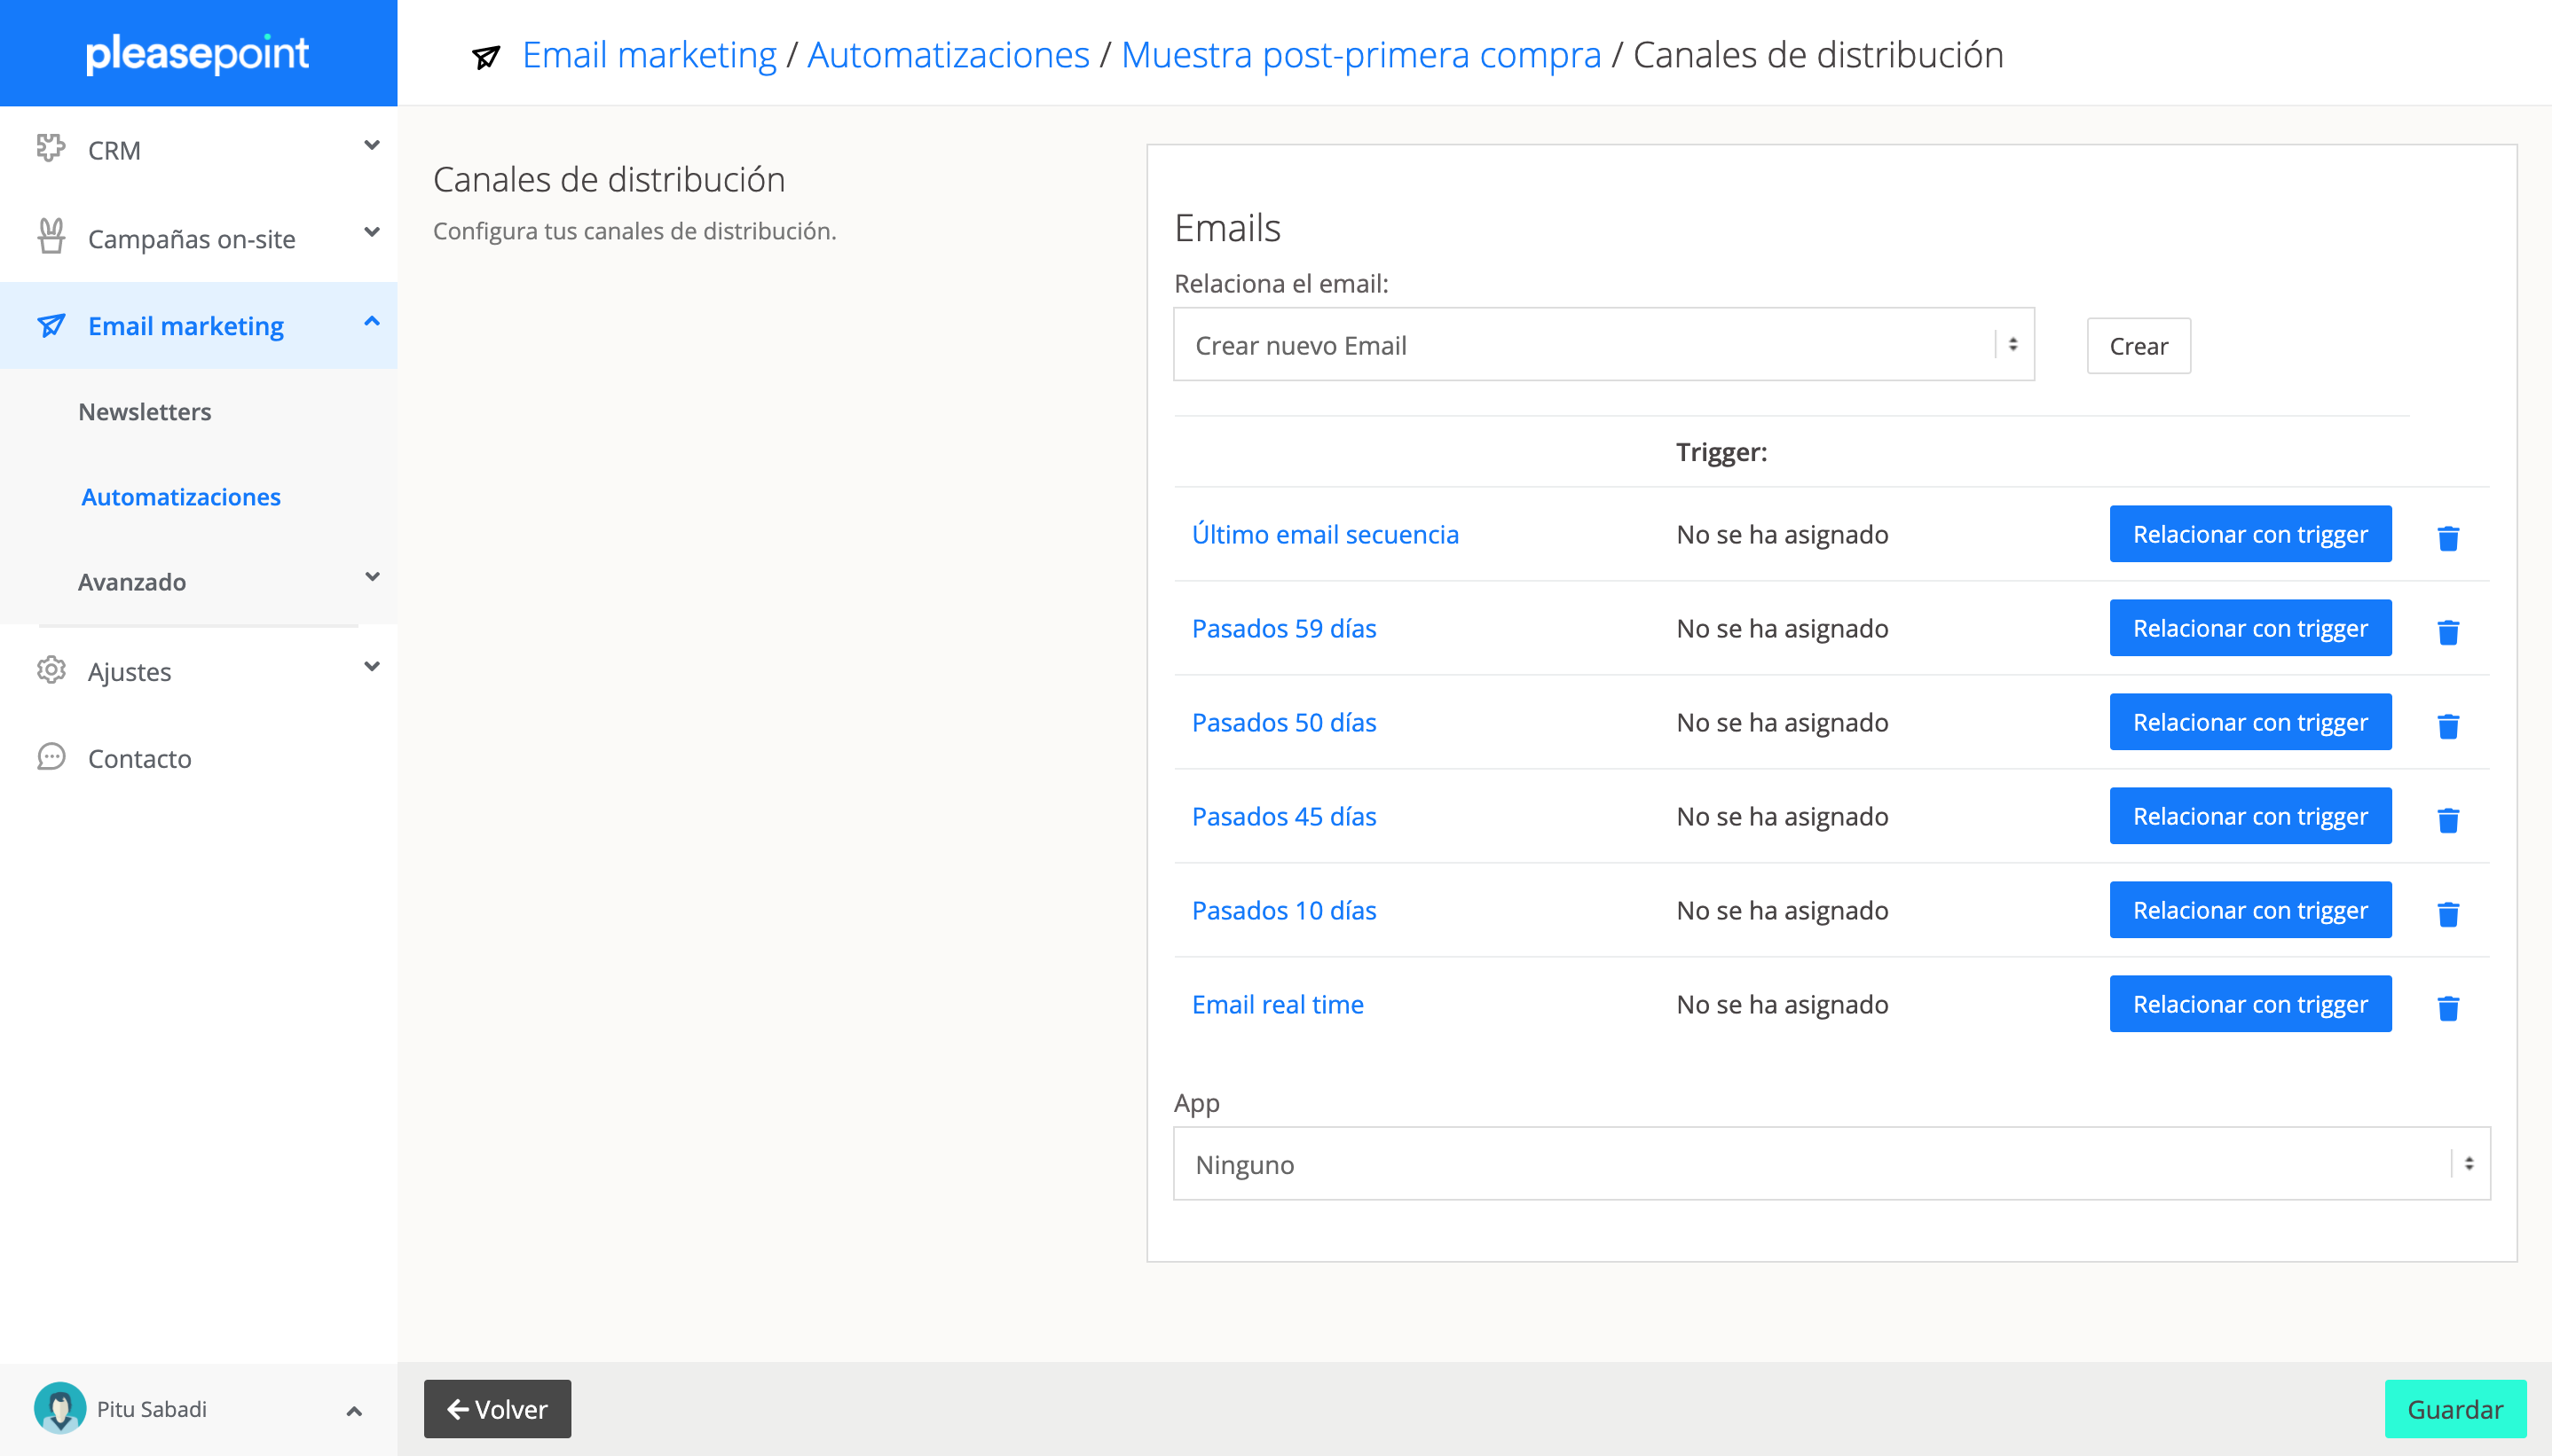Click Pitu Sabadi user avatar

(59, 1408)
